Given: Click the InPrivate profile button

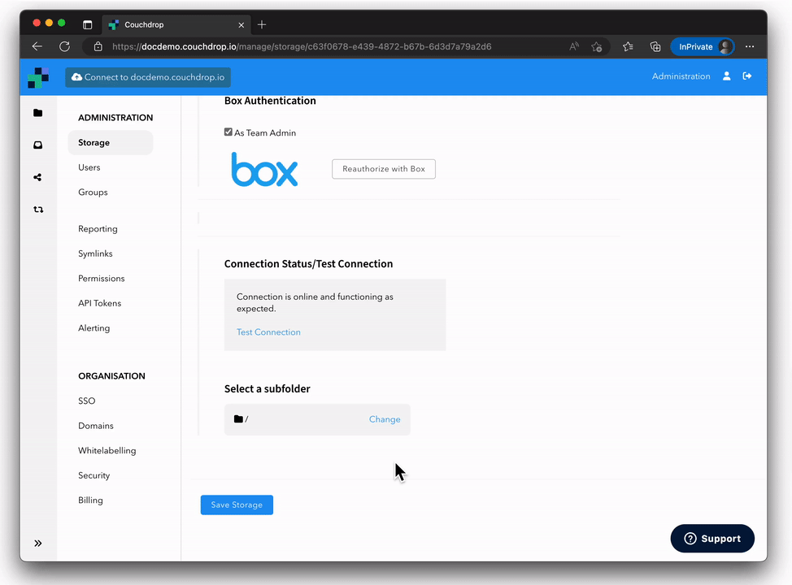Looking at the screenshot, I should [x=702, y=46].
